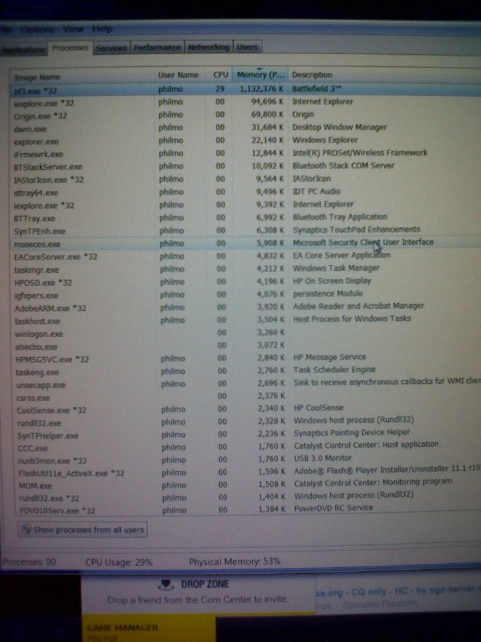This screenshot has height=642, width=481.
Task: Select the taskeng.exe process
Action: (37, 372)
